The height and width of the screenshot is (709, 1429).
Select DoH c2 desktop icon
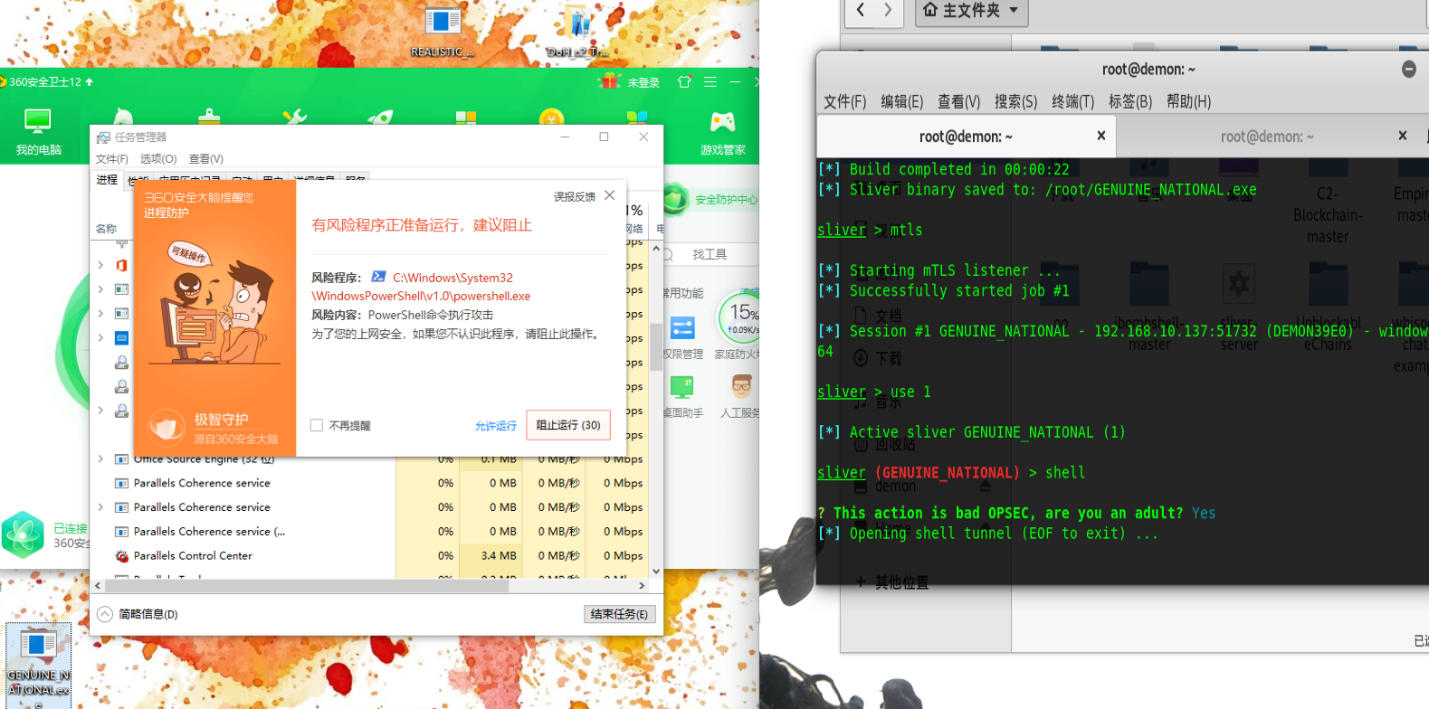pos(578,32)
